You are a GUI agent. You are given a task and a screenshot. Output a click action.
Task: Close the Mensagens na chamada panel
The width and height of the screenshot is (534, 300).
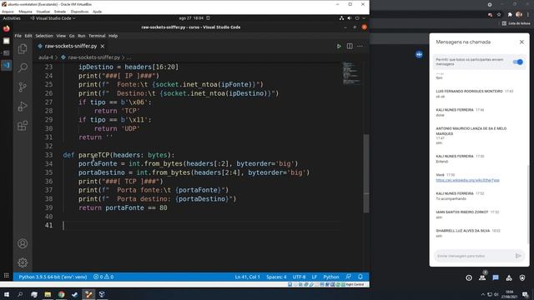tap(521, 42)
